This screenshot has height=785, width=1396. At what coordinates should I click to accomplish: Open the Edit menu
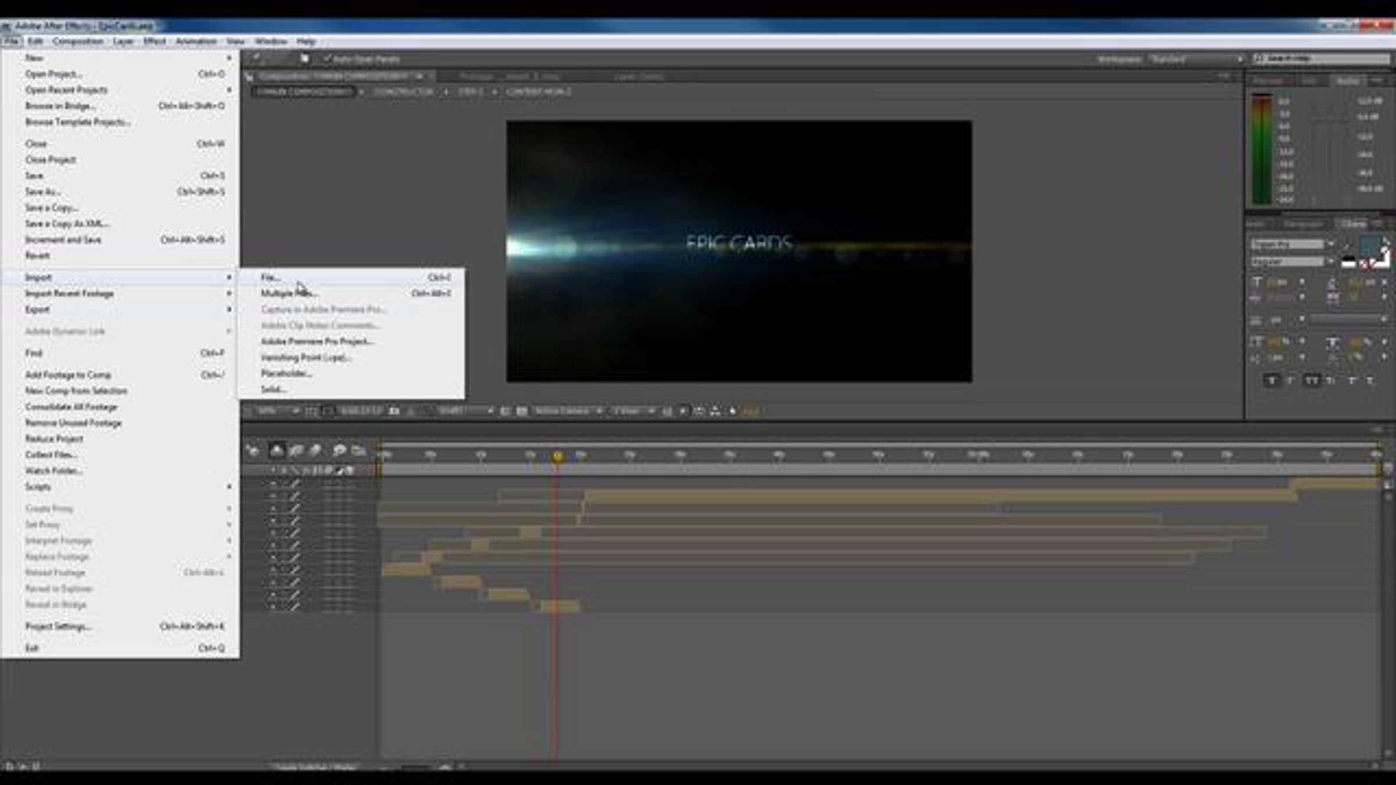35,41
